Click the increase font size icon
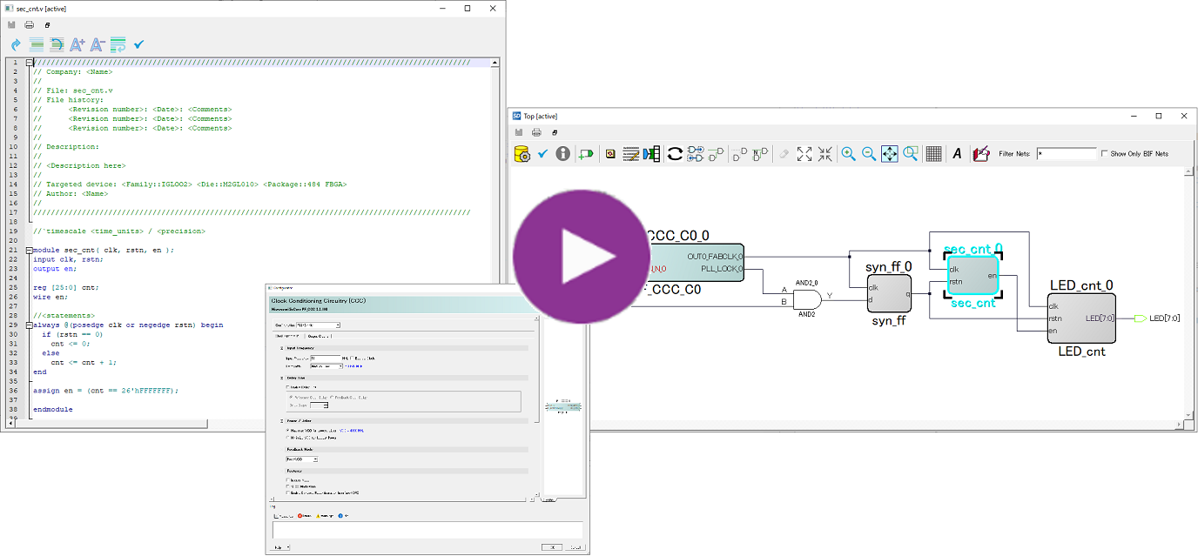Viewport: 1198px width, 556px height. [77, 44]
